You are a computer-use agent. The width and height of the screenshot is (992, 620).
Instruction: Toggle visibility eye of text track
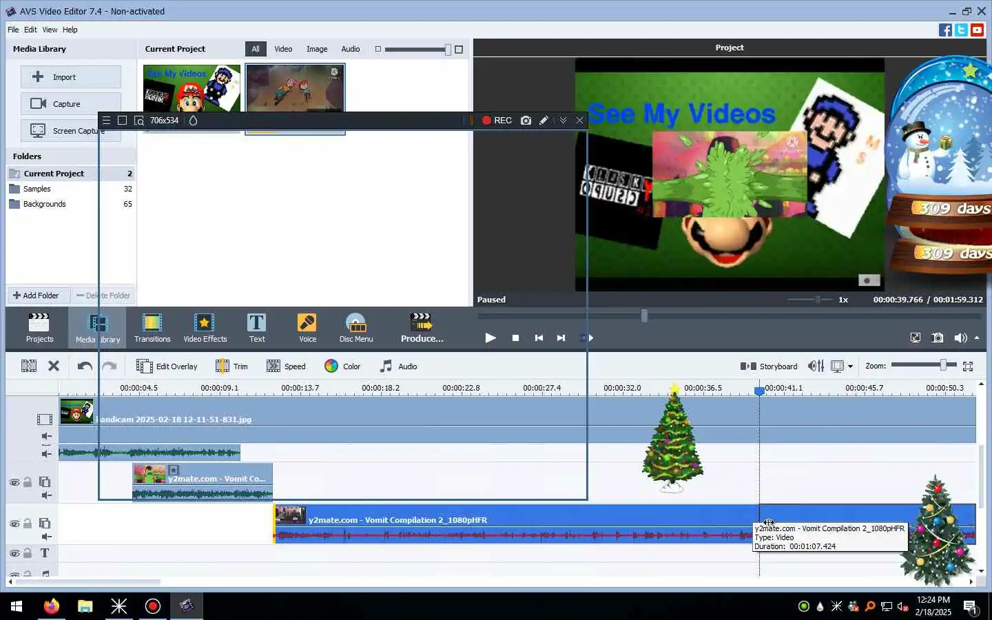(x=14, y=553)
